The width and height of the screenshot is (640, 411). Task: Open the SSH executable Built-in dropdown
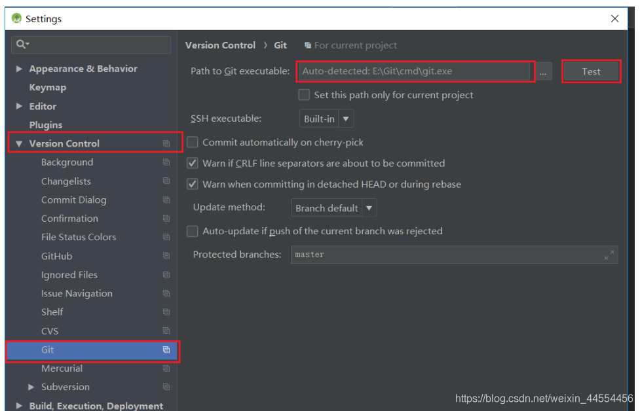326,118
